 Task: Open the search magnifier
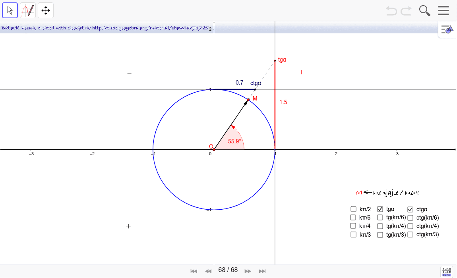424,11
